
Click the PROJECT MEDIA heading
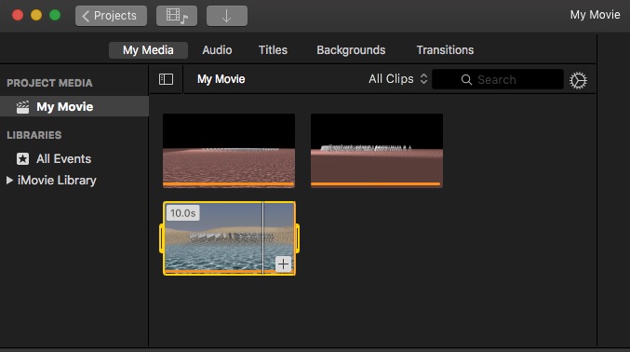coord(49,83)
